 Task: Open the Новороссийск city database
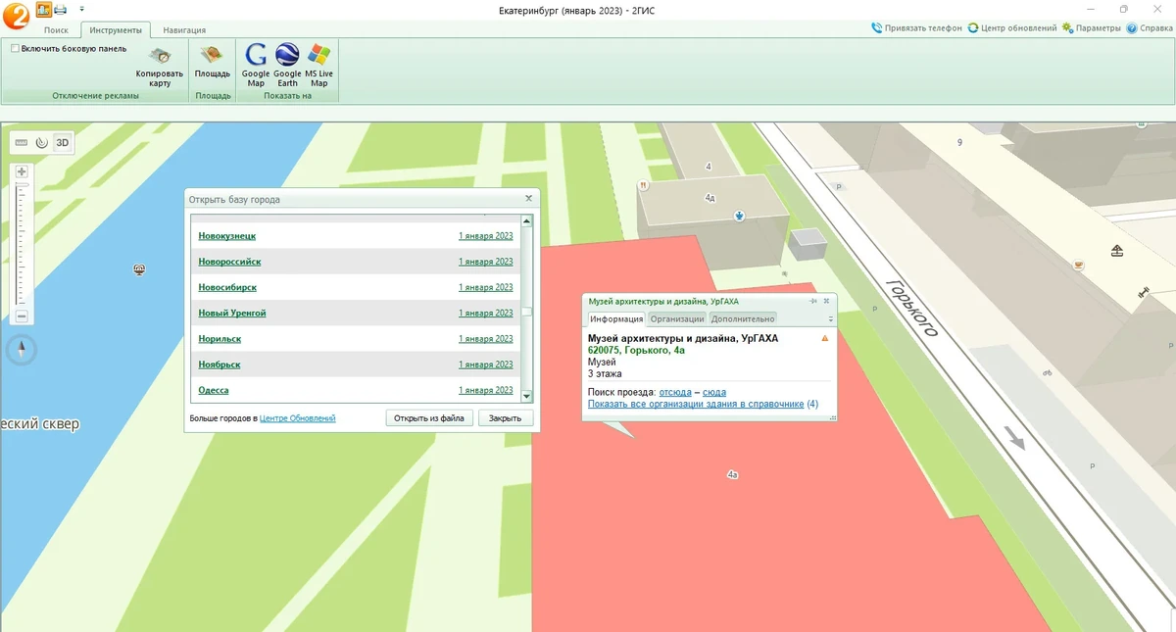[229, 262]
